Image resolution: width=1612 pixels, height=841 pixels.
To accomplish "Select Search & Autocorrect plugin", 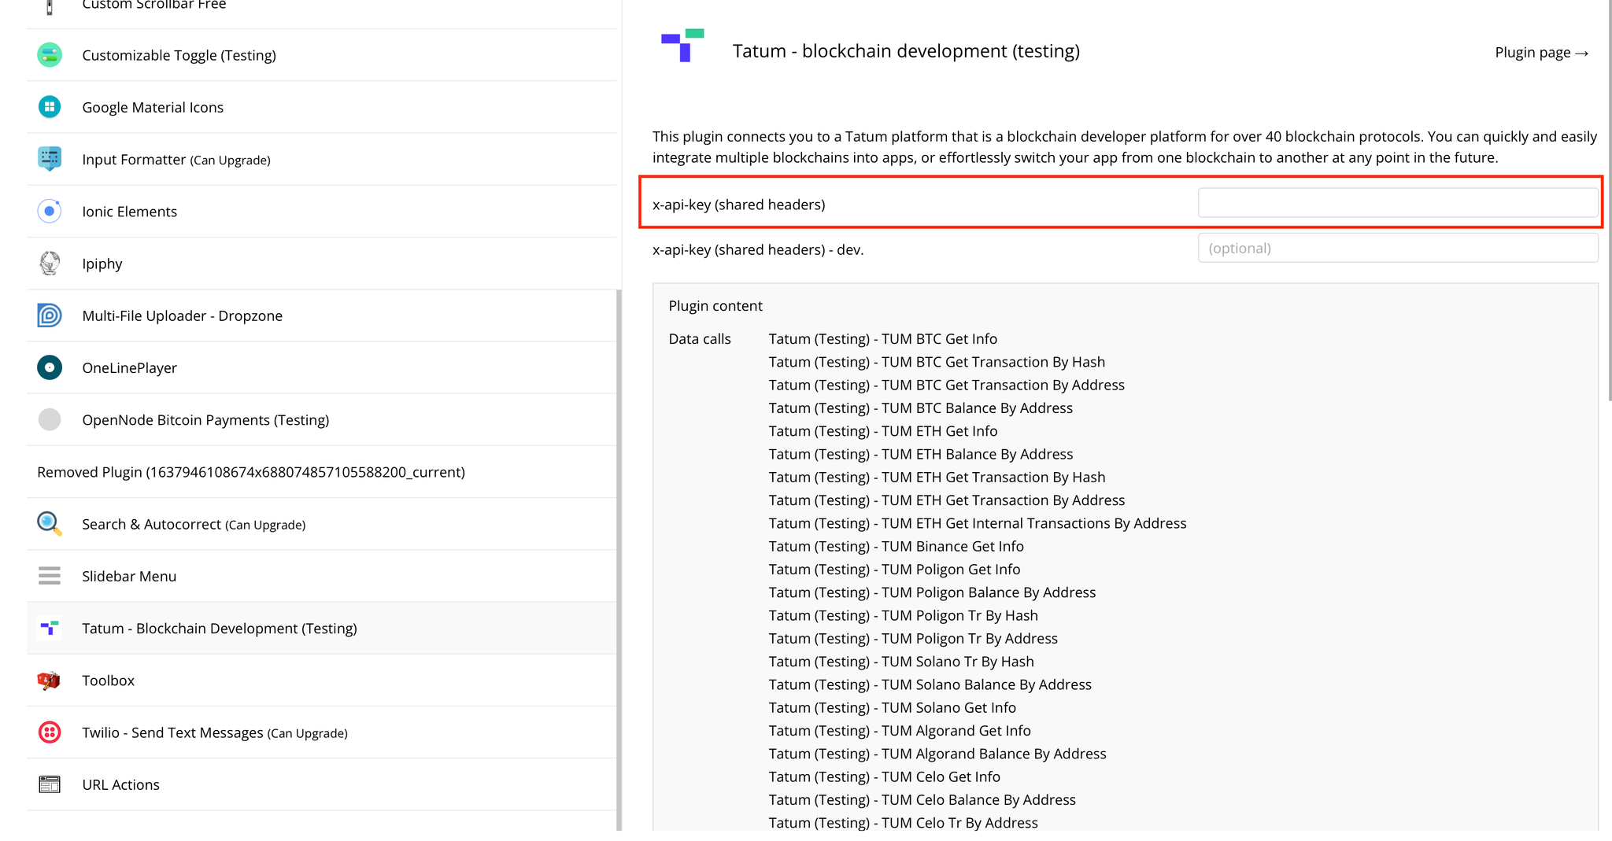I will click(322, 524).
